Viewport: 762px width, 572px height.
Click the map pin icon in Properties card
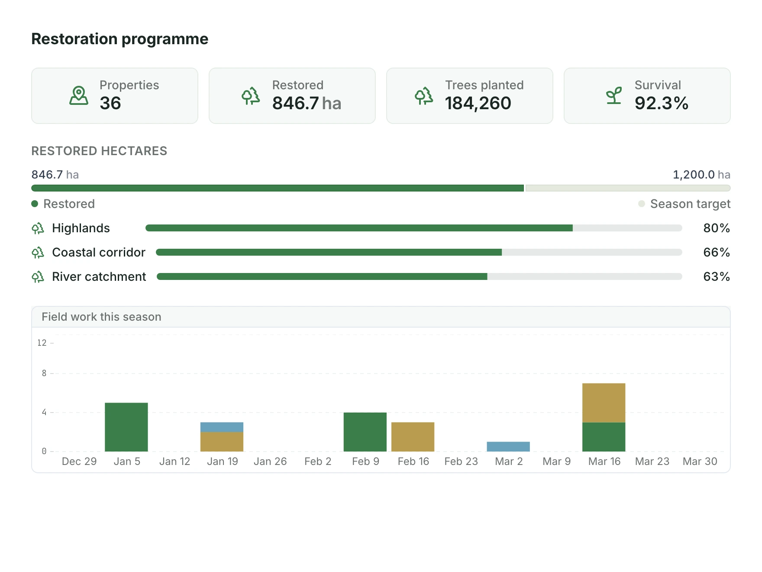(79, 96)
